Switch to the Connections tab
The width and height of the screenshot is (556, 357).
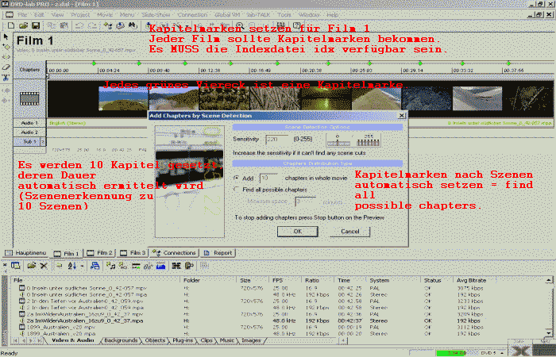175,253
